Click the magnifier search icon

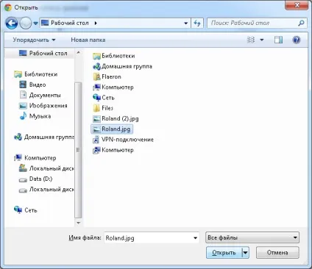(301, 24)
